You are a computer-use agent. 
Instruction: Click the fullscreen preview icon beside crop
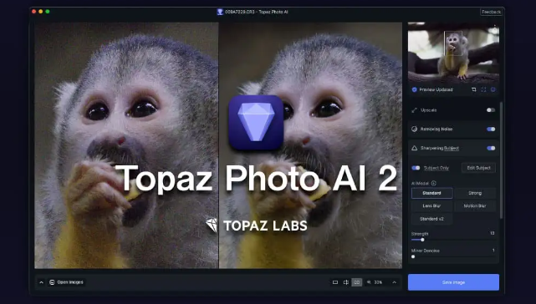pyautogui.click(x=483, y=89)
